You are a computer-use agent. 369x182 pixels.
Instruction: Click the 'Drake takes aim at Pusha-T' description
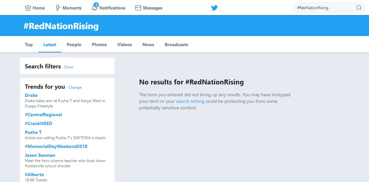[65, 103]
